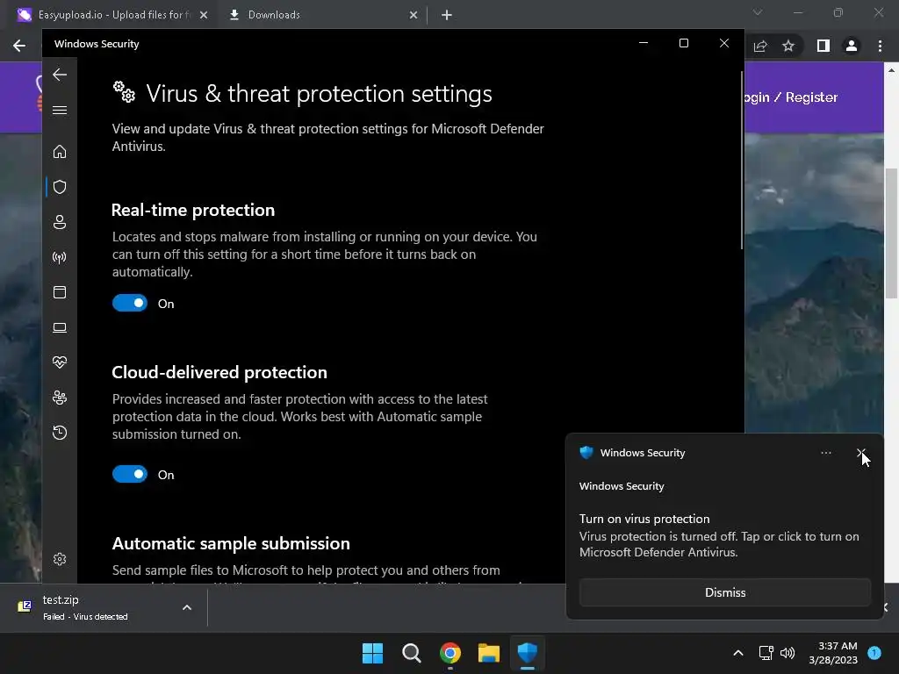Open notification center badge
Viewport: 899px width, 674px height.
[x=874, y=653]
